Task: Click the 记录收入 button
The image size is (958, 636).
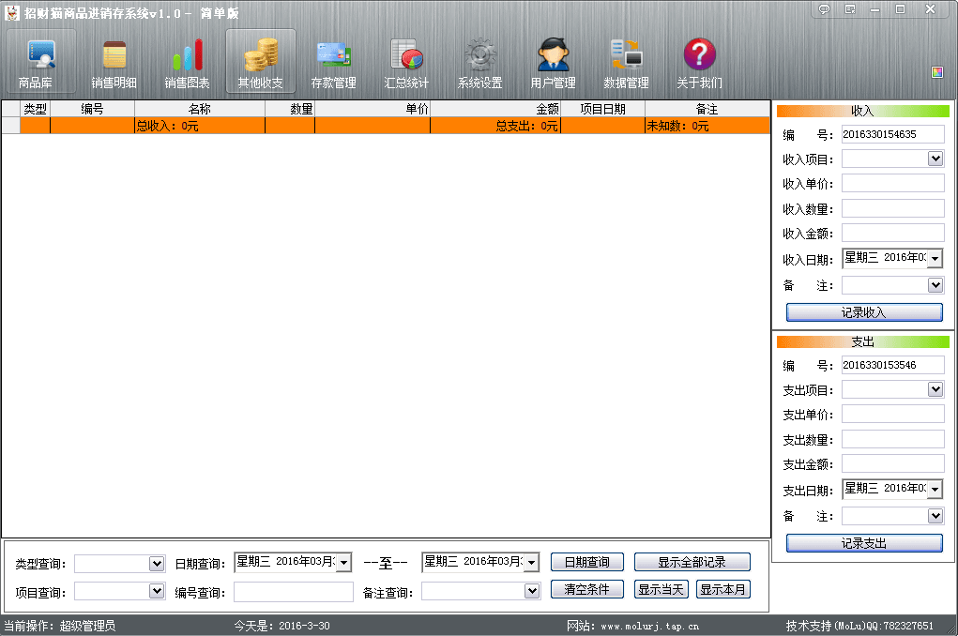Action: (863, 312)
